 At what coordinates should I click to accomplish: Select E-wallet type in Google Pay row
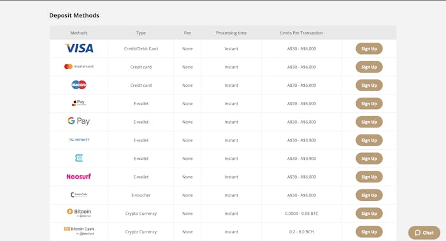click(x=141, y=122)
